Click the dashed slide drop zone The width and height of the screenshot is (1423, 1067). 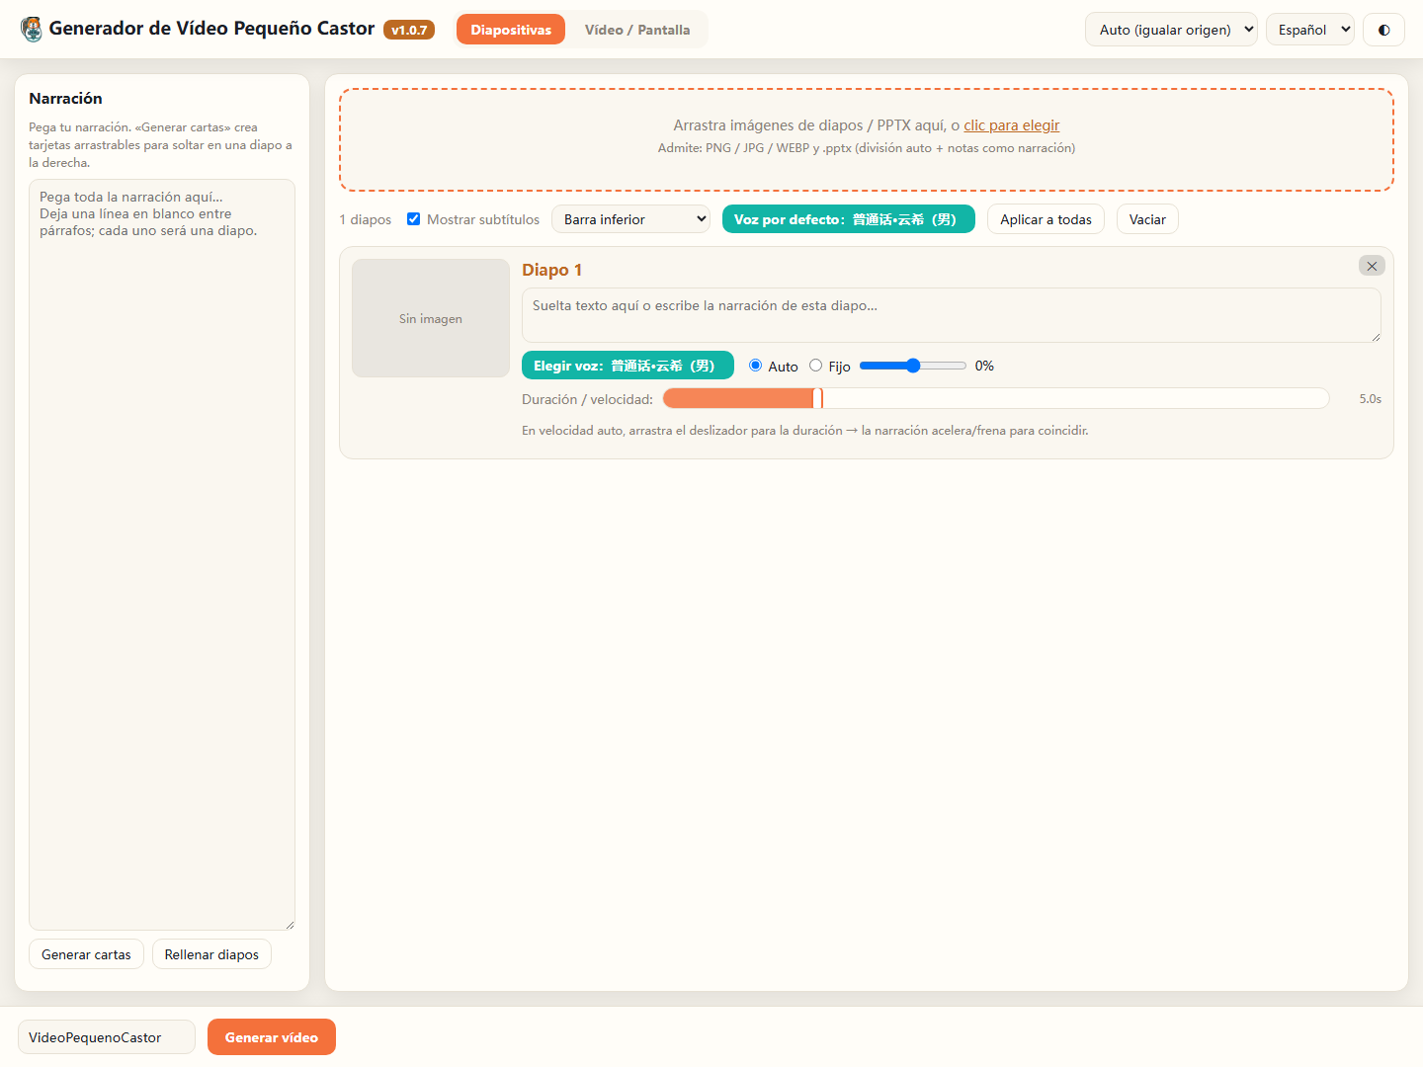[x=867, y=139]
